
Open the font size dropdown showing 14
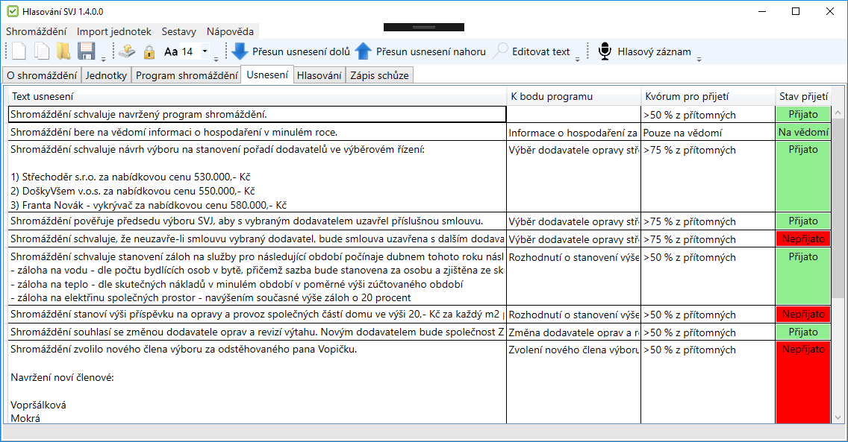[x=205, y=51]
